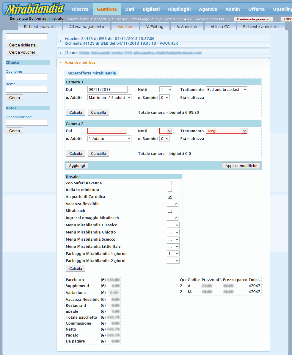Select the Superofferta Mirabilandia tab
The height and width of the screenshot is (355, 292).
click(92, 73)
